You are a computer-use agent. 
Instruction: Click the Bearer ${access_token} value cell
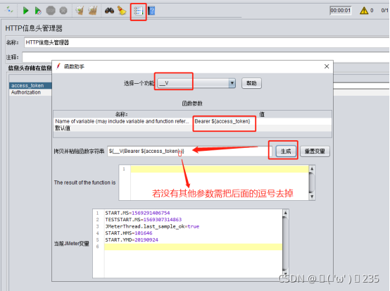[x=263, y=121]
